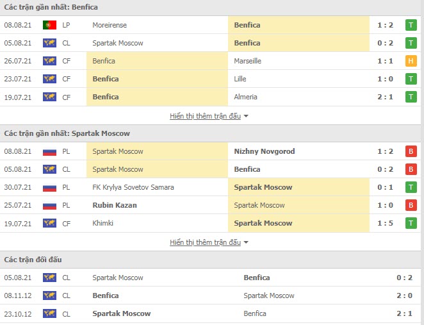Open the Benfica vs Lille match row
The width and height of the screenshot is (424, 325).
point(210,79)
